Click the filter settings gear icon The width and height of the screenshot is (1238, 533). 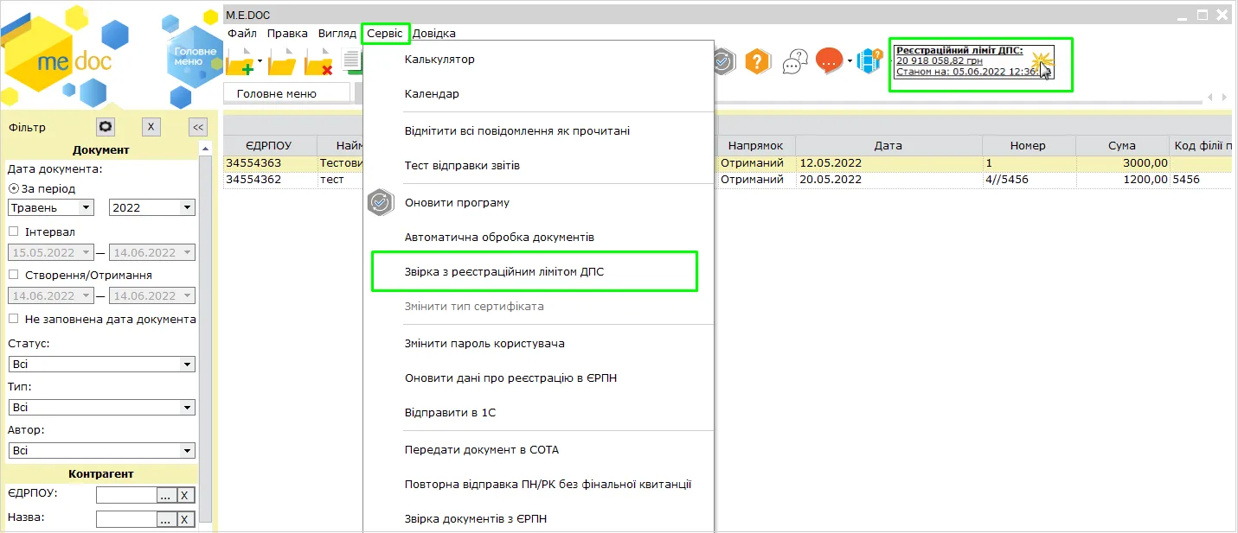[x=106, y=127]
